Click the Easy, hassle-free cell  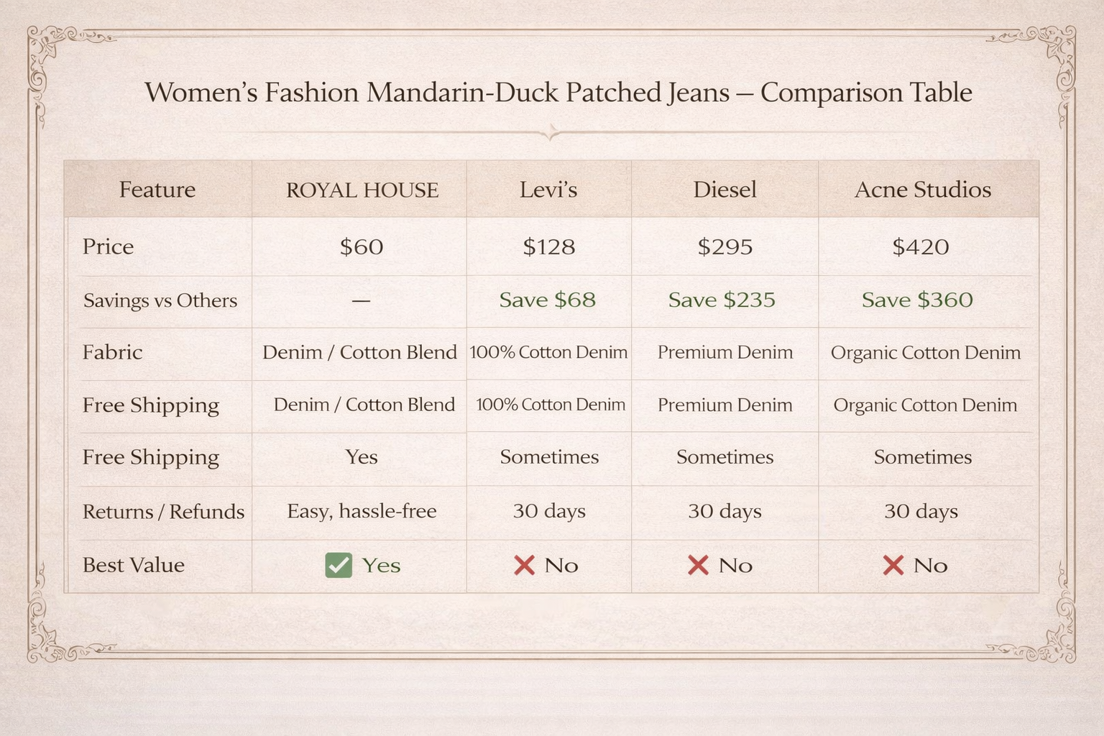(362, 511)
